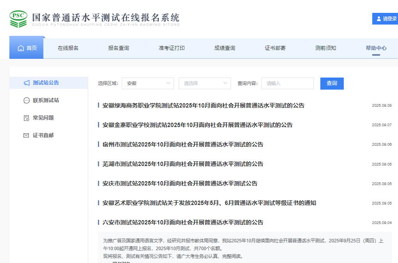Image resolution: width=398 pixels, height=263 pixels.
Task: Click the 请登录 login button
Action: tap(386, 19)
